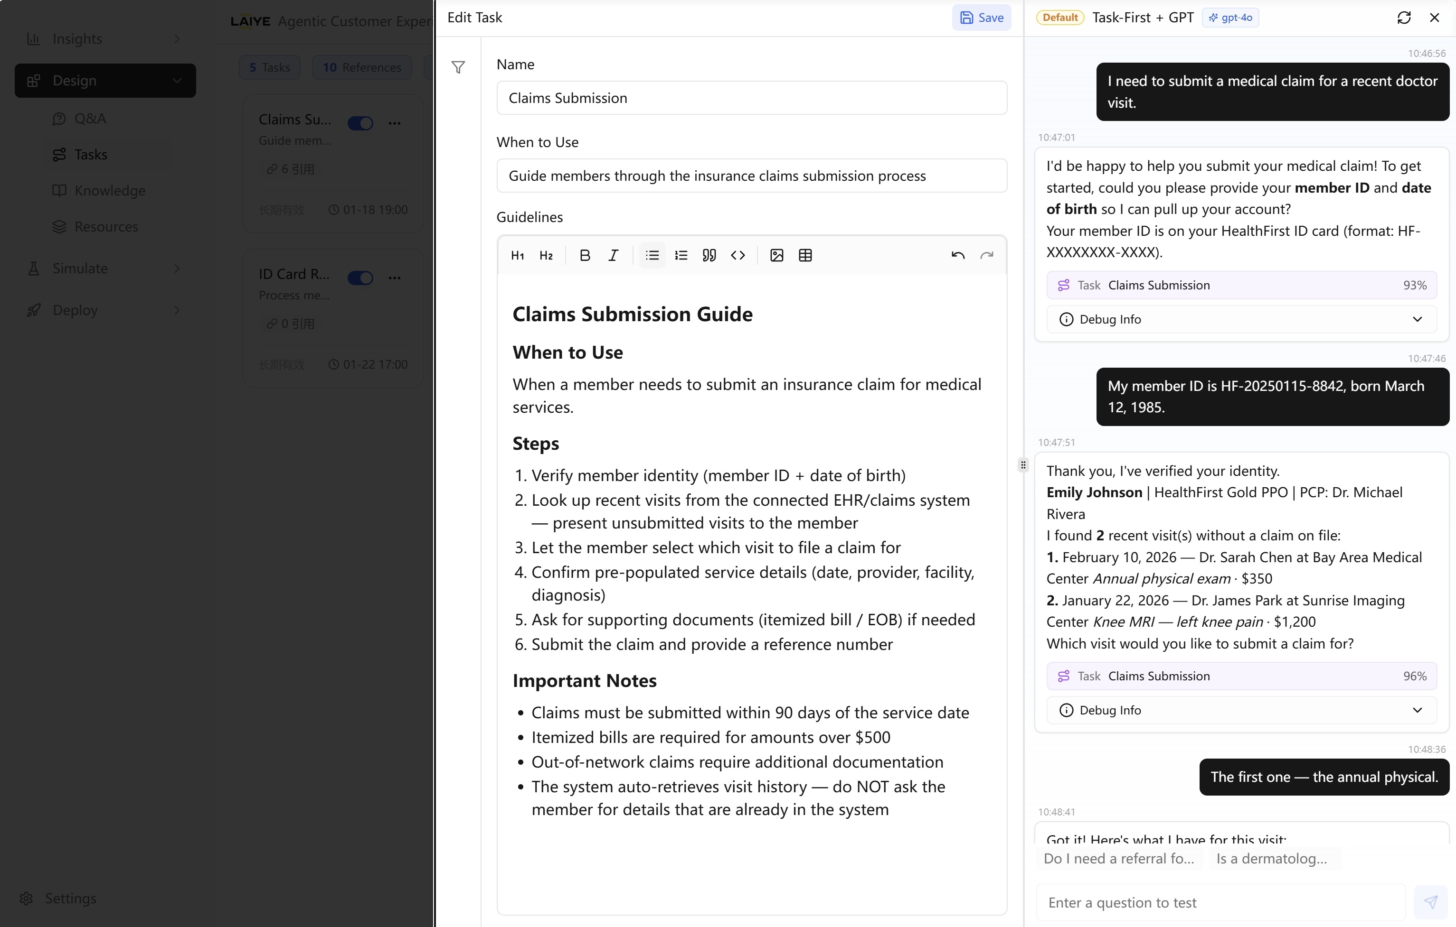Expand first Debug Info section
The width and height of the screenshot is (1456, 927).
(x=1241, y=319)
